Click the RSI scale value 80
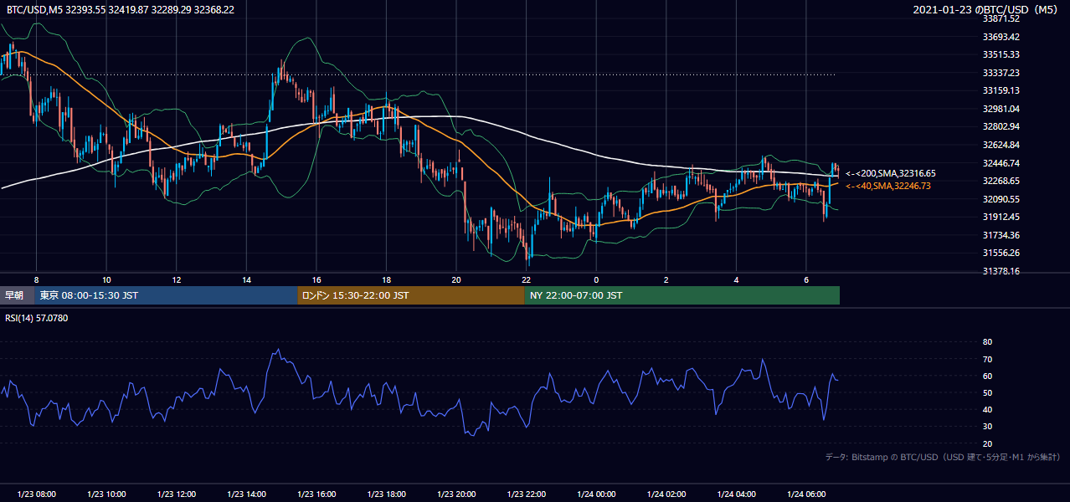Viewport: 1070px width, 502px height. (987, 342)
